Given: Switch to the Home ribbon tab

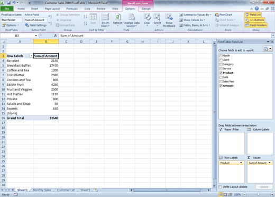Looking at the screenshot, I should 21,8.
